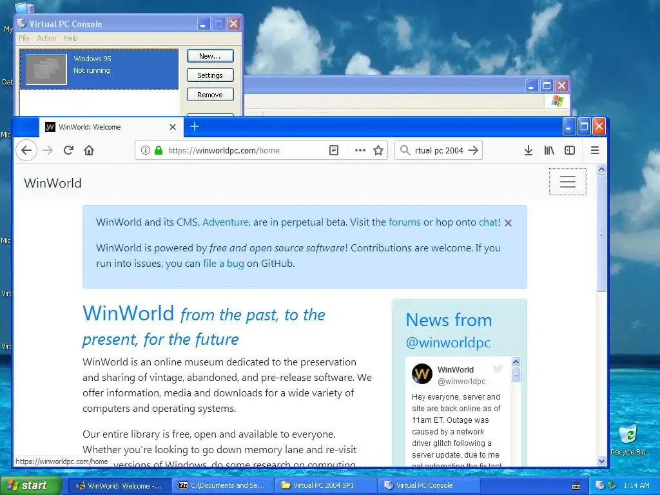Open Firefox library icon
Viewport: 660px width, 495px height.
click(549, 150)
